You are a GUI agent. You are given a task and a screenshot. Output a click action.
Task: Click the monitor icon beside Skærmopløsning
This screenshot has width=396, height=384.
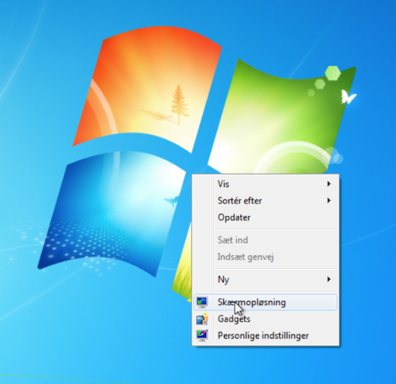202,302
